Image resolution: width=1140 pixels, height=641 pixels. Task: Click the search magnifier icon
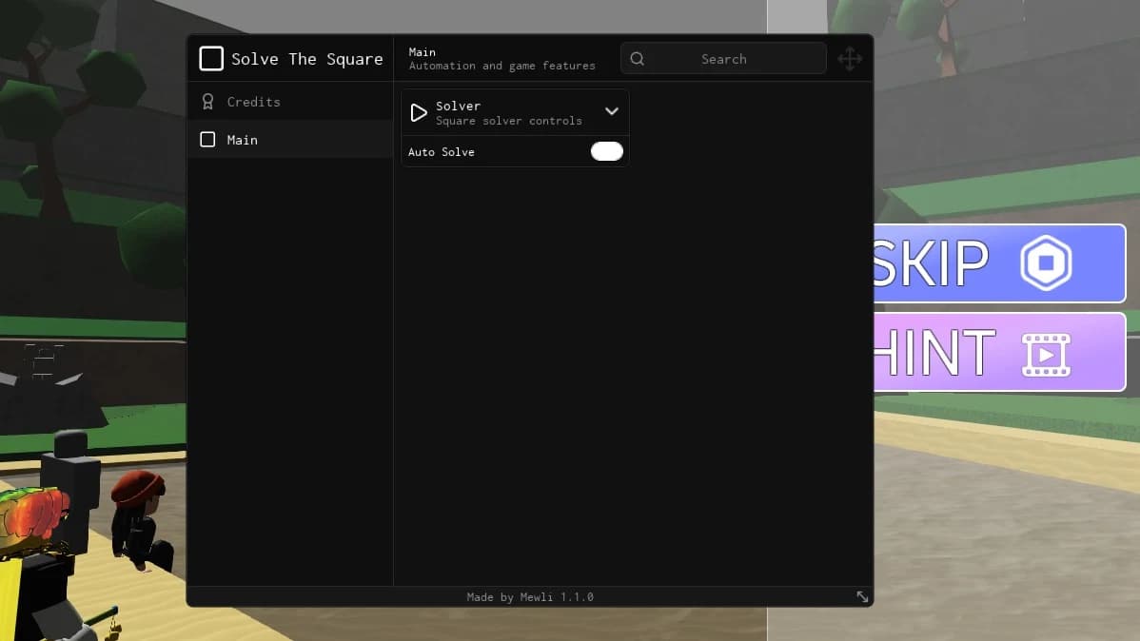pyautogui.click(x=638, y=59)
